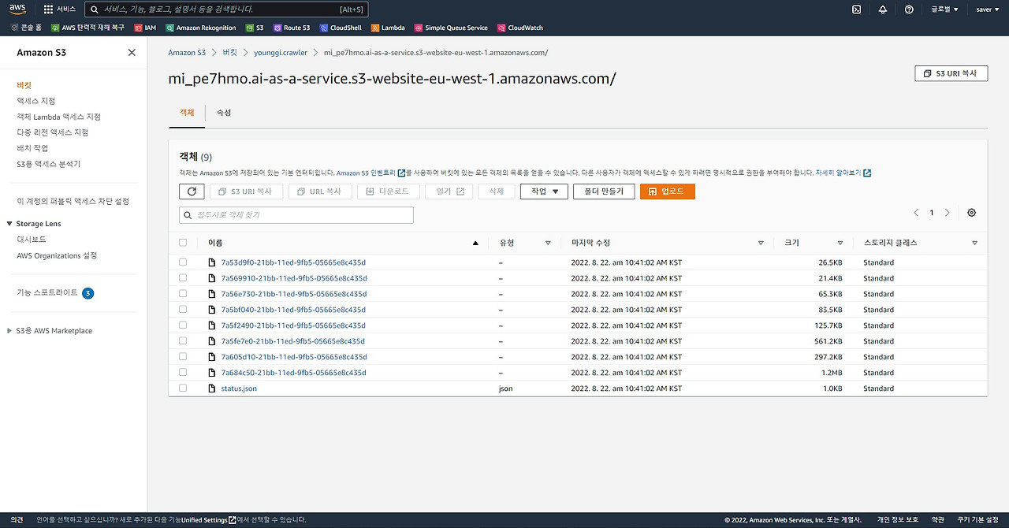The image size is (1009, 528).
Task: Open the S3 favorites bar shortcut
Action: (254, 28)
